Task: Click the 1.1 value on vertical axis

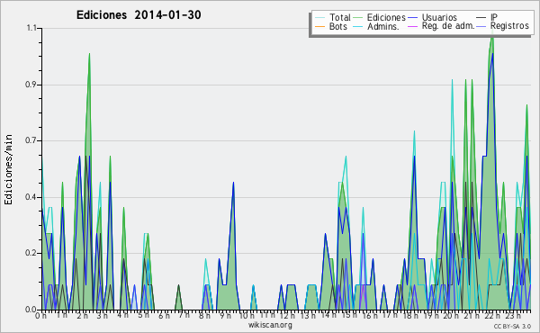Action: tap(31, 28)
